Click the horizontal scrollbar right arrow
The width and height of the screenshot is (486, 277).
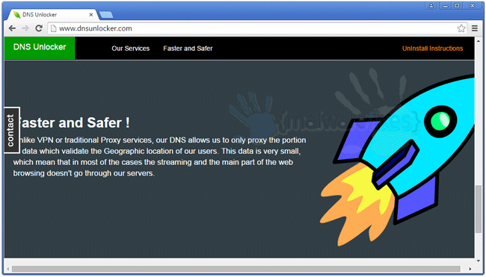click(x=470, y=269)
